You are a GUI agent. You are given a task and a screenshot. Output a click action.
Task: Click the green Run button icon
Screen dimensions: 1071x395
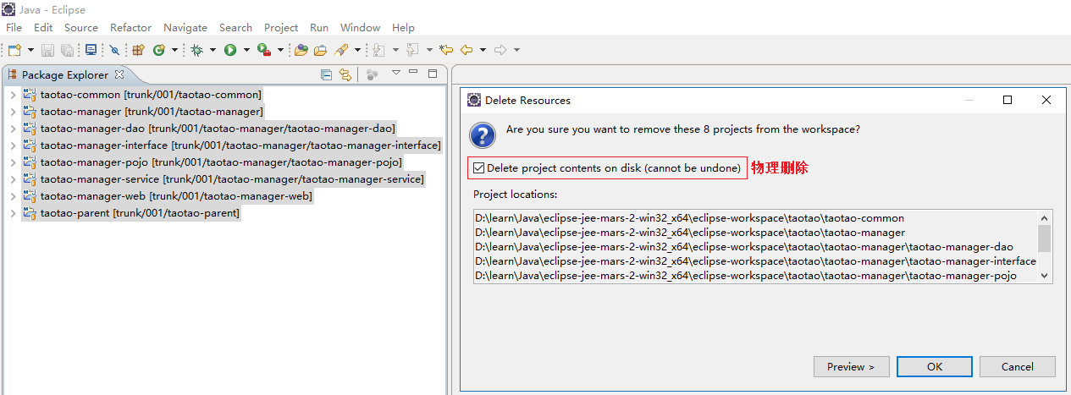pos(230,50)
